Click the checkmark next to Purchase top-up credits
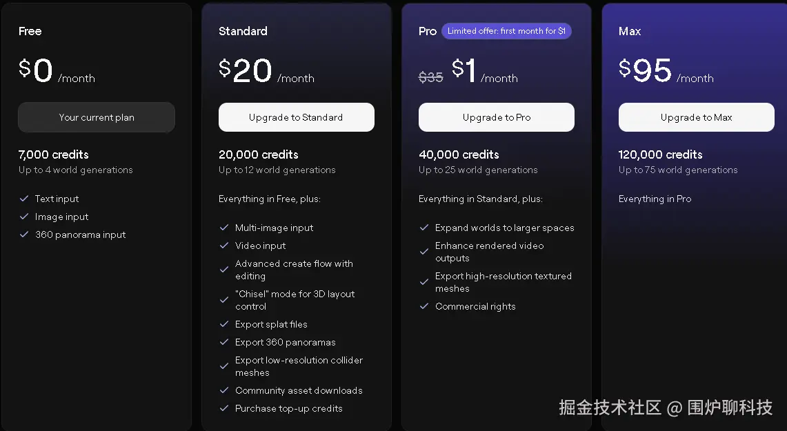 pos(224,408)
